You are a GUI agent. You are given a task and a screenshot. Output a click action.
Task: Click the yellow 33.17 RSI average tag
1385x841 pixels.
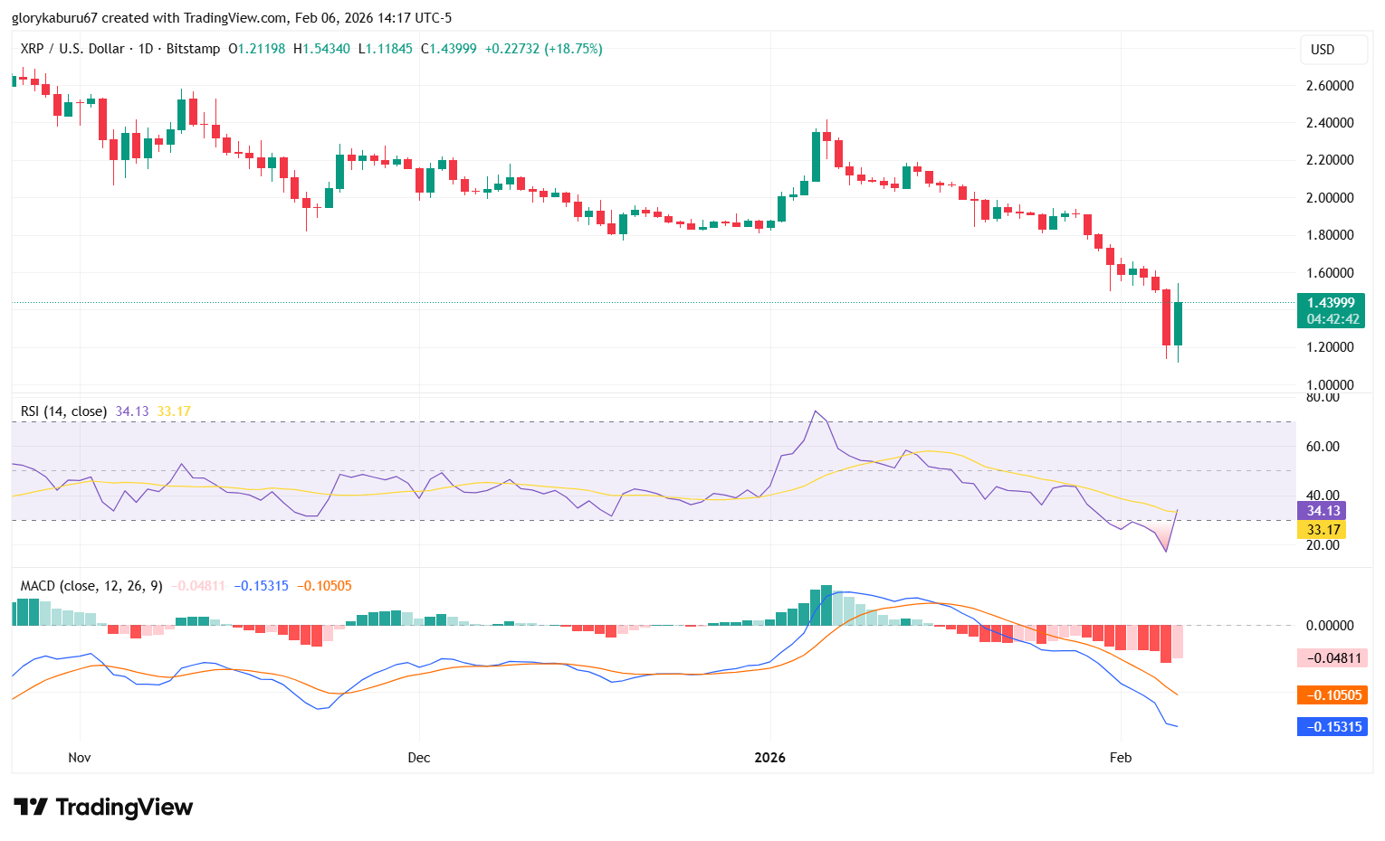click(1322, 530)
